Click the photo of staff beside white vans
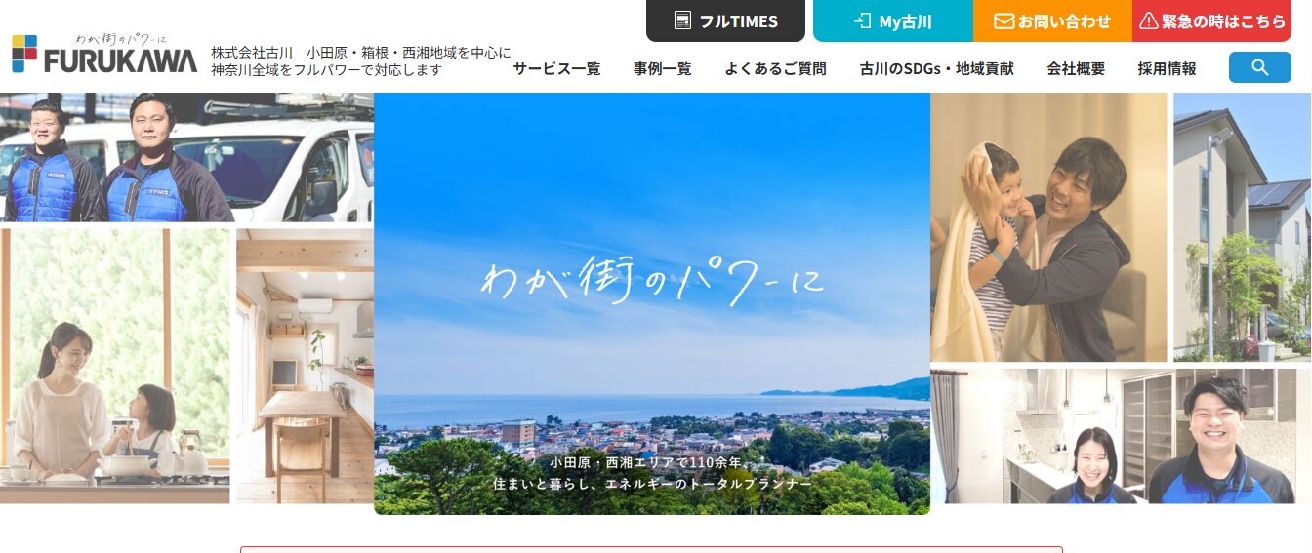The height and width of the screenshot is (553, 1312). 186,157
